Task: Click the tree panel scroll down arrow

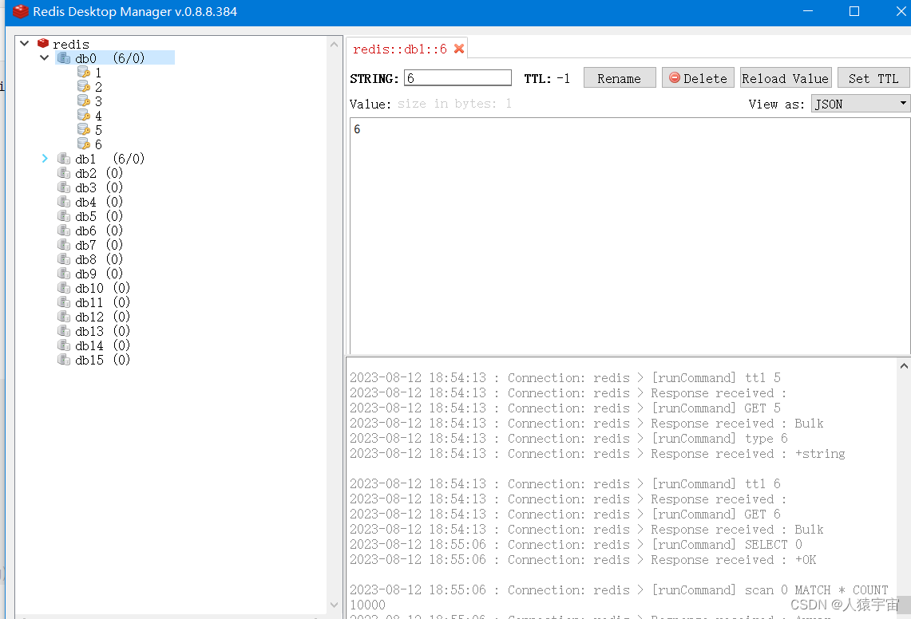Action: 334,605
